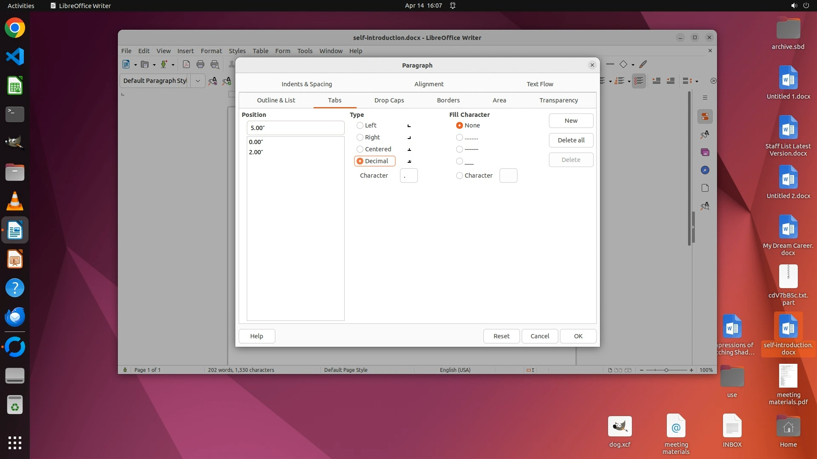Image resolution: width=817 pixels, height=459 pixels.
Task: Switch to the Borders tab
Action: [x=448, y=100]
